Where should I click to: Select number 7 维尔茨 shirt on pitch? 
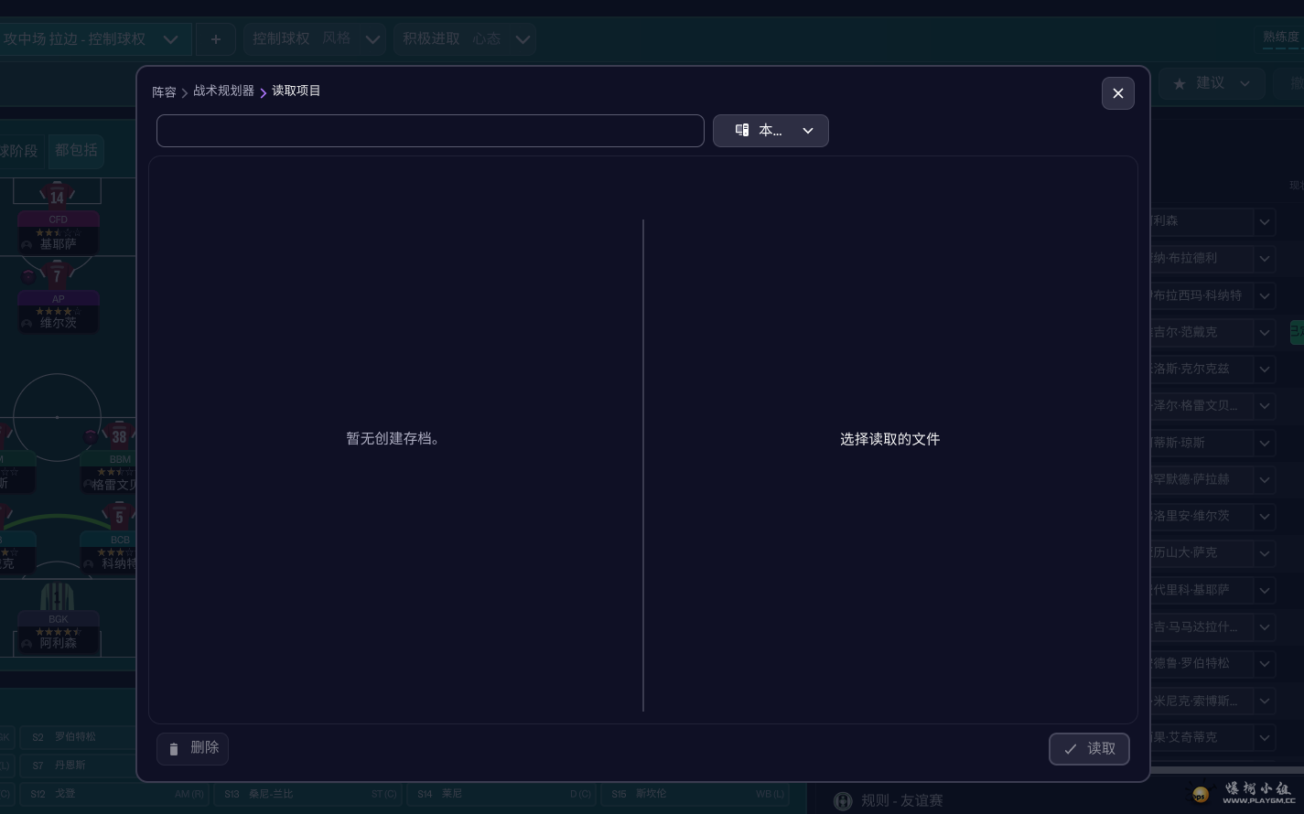click(x=57, y=276)
